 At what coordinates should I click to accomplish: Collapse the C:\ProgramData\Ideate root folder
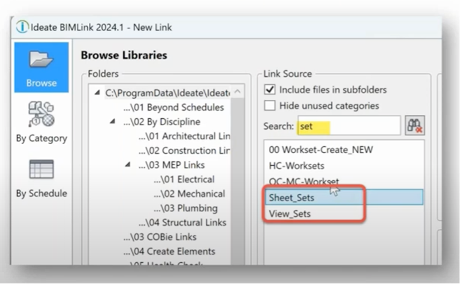click(97, 93)
